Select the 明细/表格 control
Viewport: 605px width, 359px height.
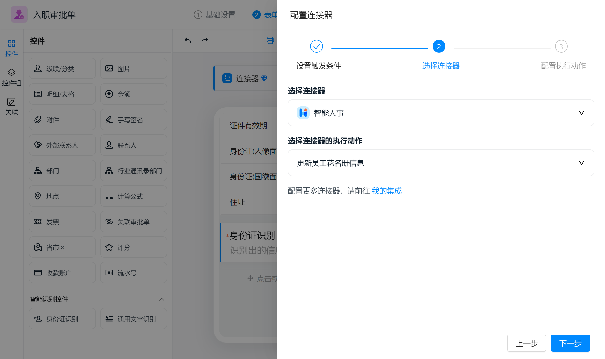(x=62, y=94)
